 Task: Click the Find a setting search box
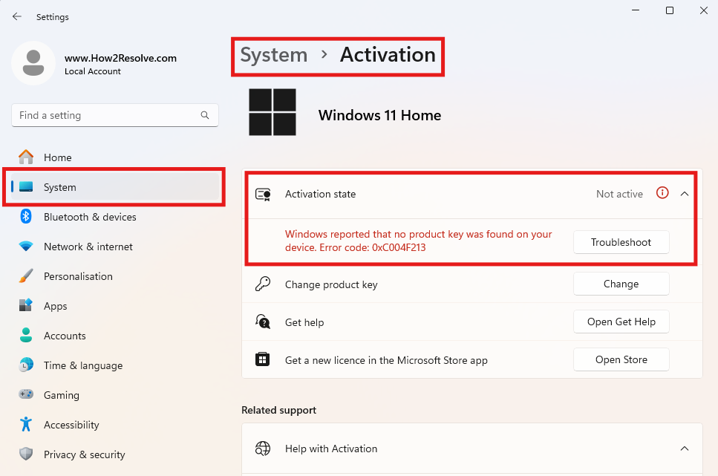pyautogui.click(x=114, y=115)
